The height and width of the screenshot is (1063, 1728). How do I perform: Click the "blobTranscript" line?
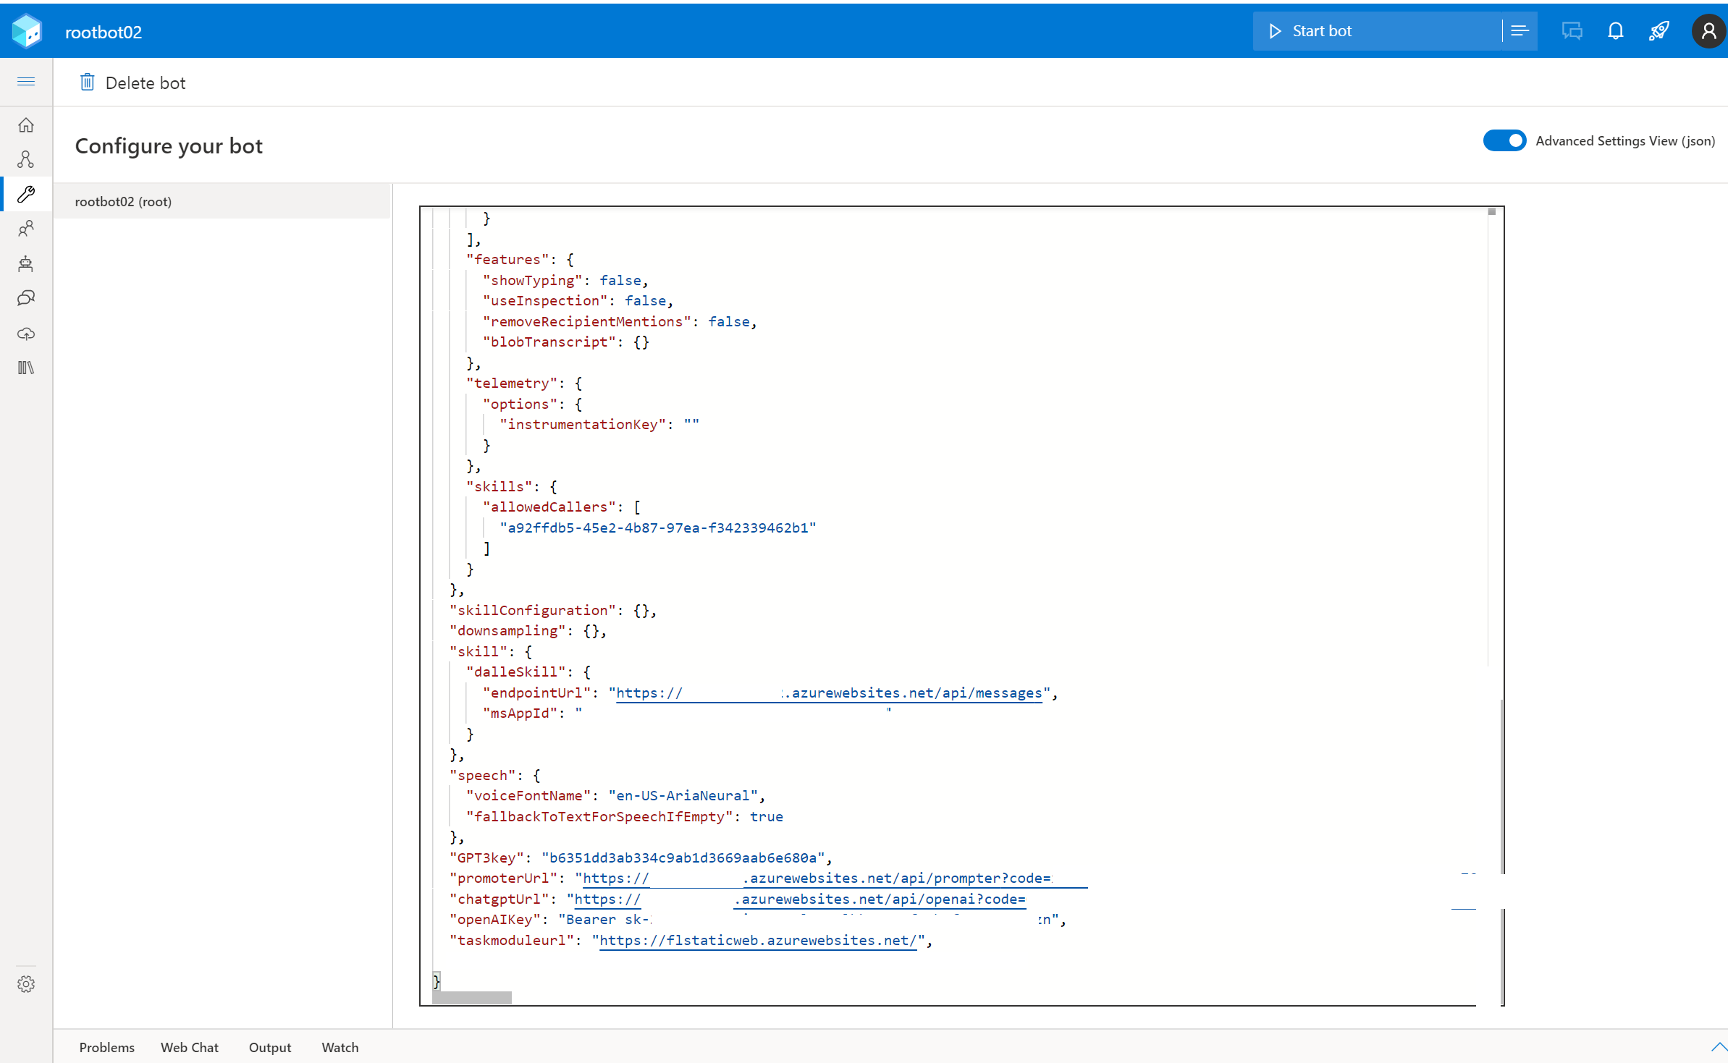point(566,342)
